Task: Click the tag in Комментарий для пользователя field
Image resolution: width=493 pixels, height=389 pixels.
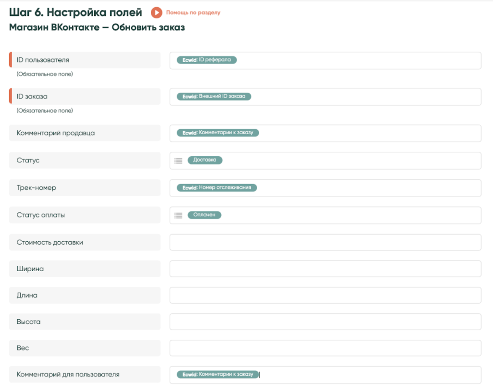Action: click(x=218, y=375)
